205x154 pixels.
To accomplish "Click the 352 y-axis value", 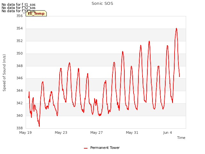I will point(20,41).
